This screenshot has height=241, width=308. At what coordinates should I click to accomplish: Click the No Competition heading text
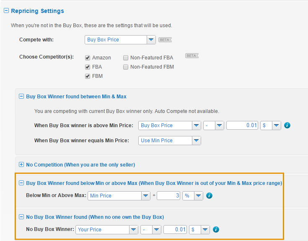(80, 165)
